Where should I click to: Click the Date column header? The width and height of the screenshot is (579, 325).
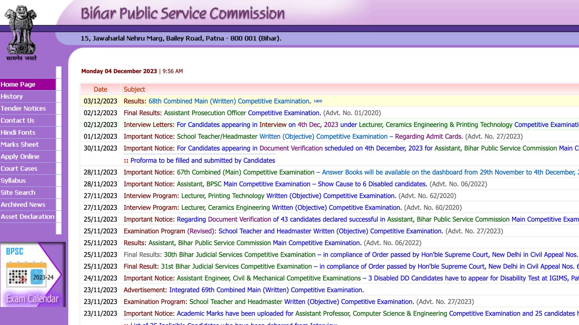(101, 89)
